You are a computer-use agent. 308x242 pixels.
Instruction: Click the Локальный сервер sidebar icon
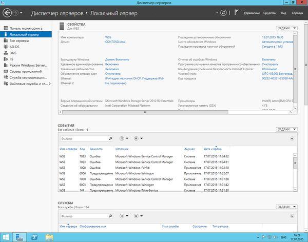tap(6, 34)
